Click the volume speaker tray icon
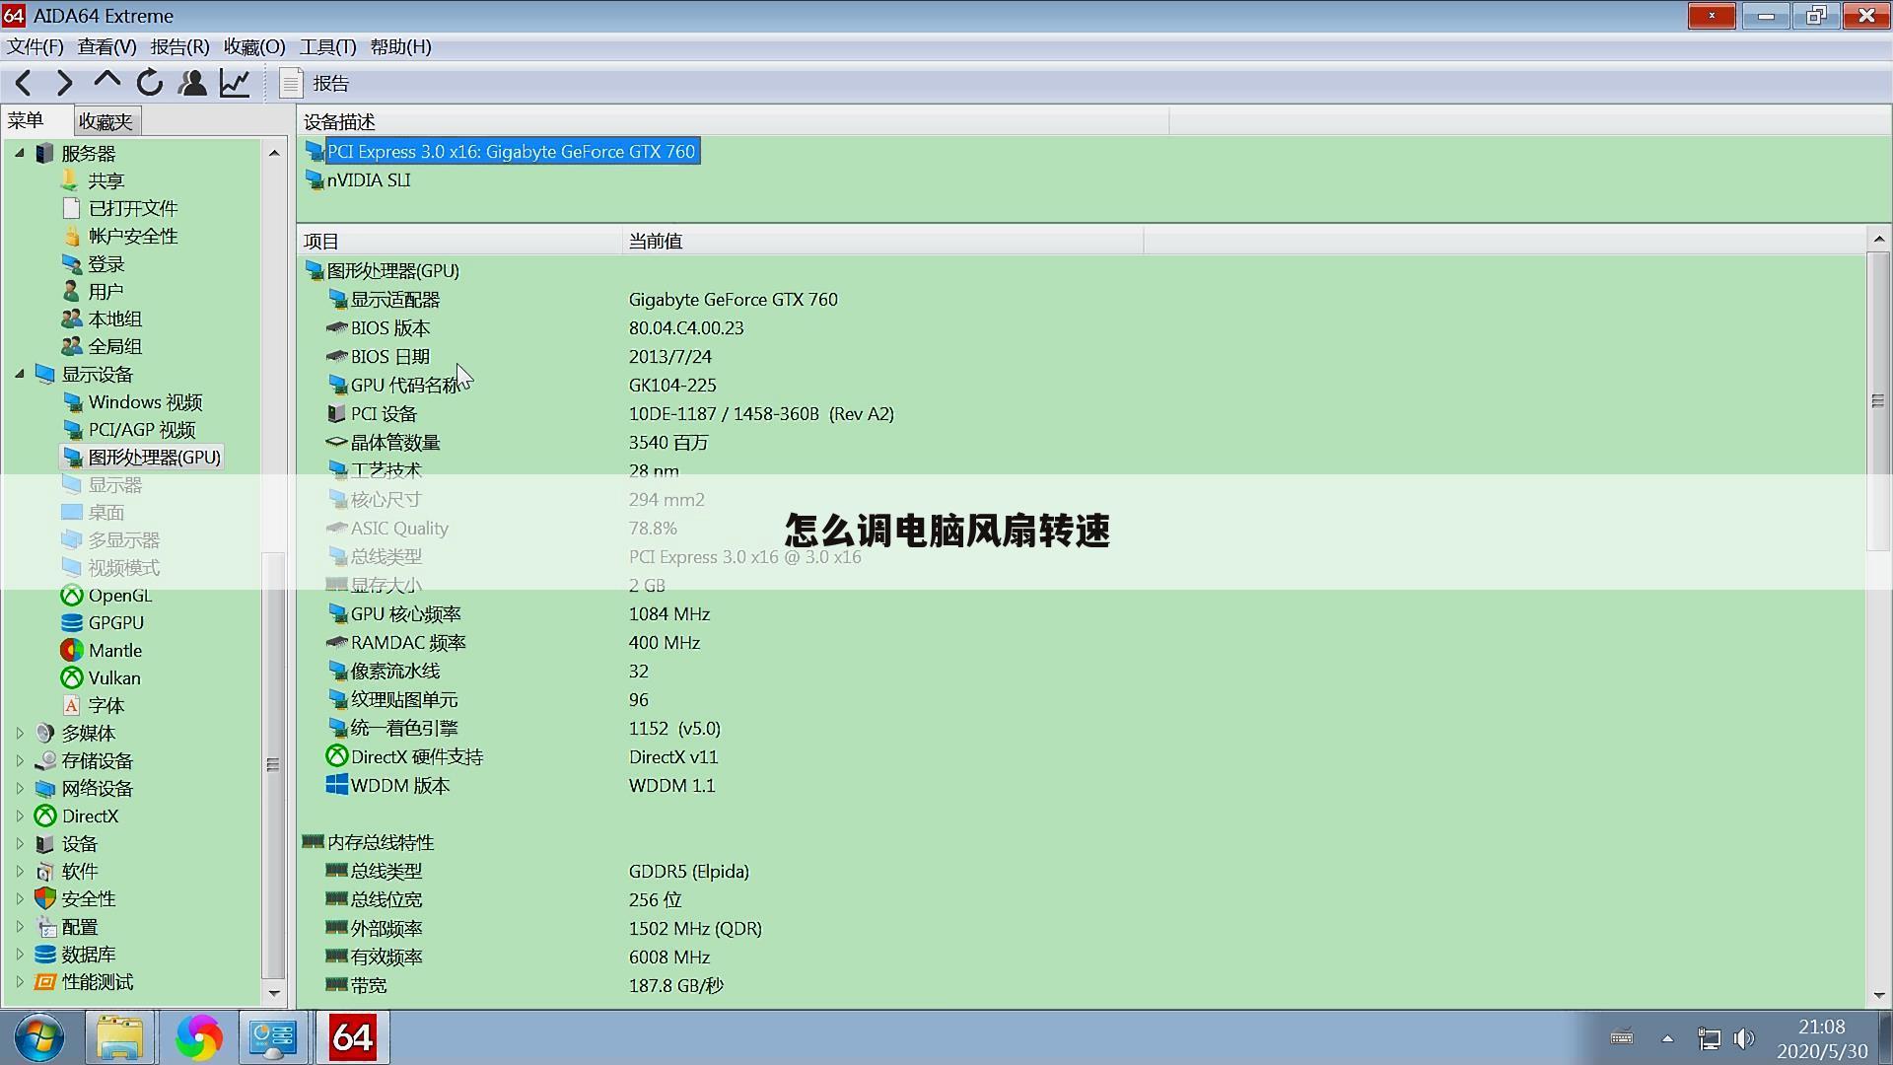This screenshot has width=1893, height=1065. (x=1744, y=1037)
